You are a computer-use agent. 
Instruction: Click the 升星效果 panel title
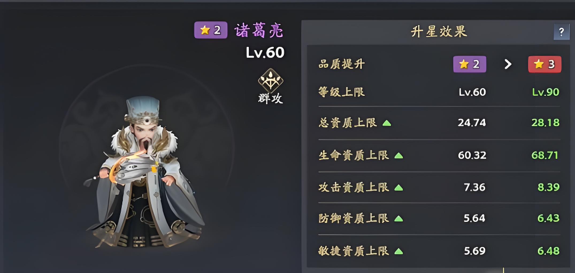pos(439,32)
